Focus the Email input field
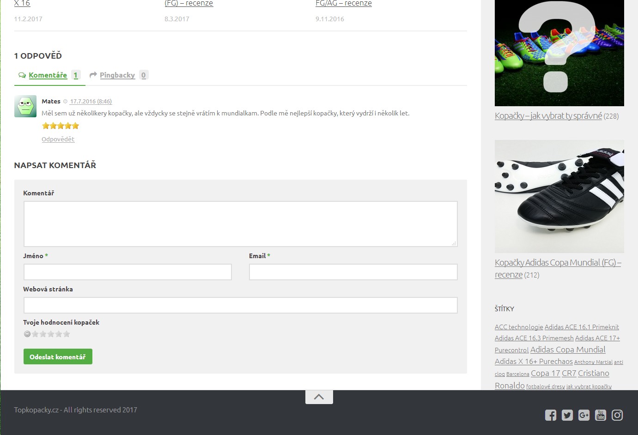Screen dimensions: 638x435 (x=353, y=272)
